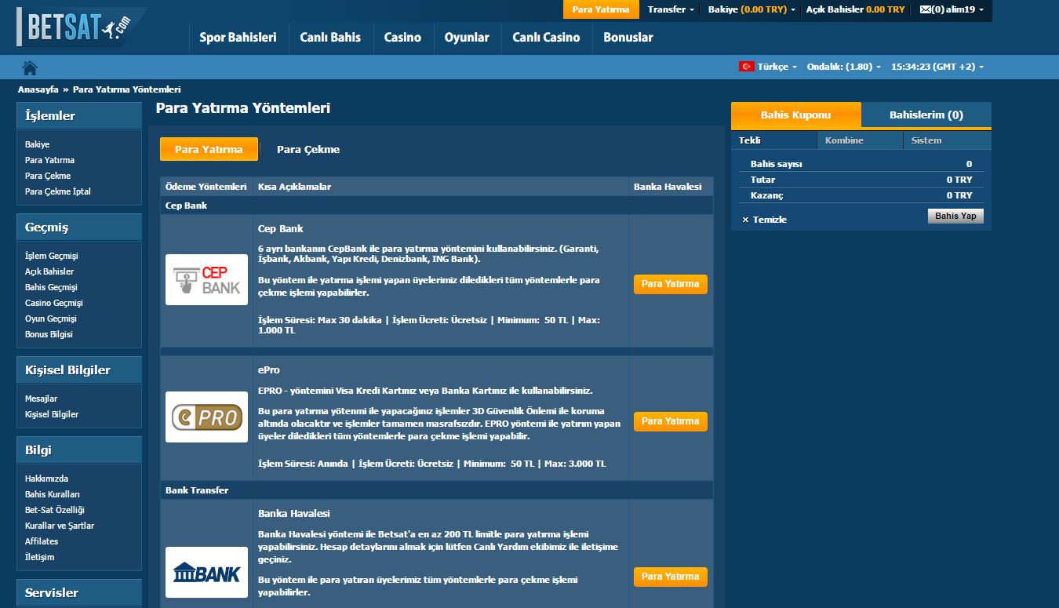The image size is (1059, 608).
Task: Open İşlem Geçmişi link
Action: pos(52,256)
